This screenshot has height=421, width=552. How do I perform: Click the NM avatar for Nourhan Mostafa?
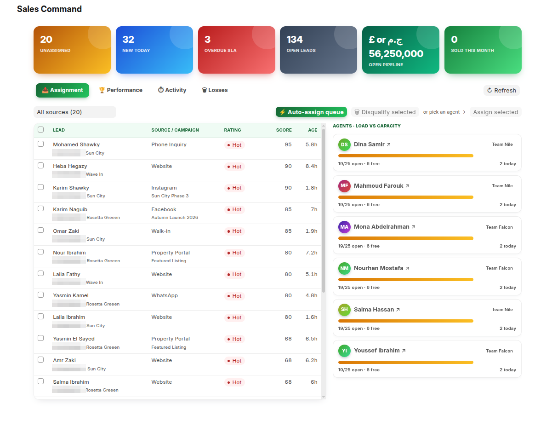344,268
